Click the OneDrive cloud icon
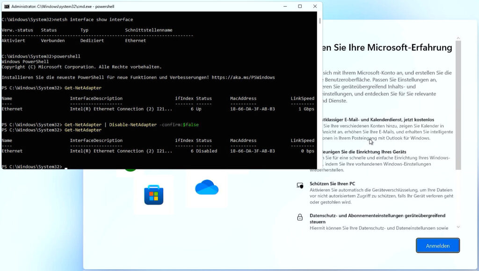Screen dimensions: 479x271 [207, 188]
